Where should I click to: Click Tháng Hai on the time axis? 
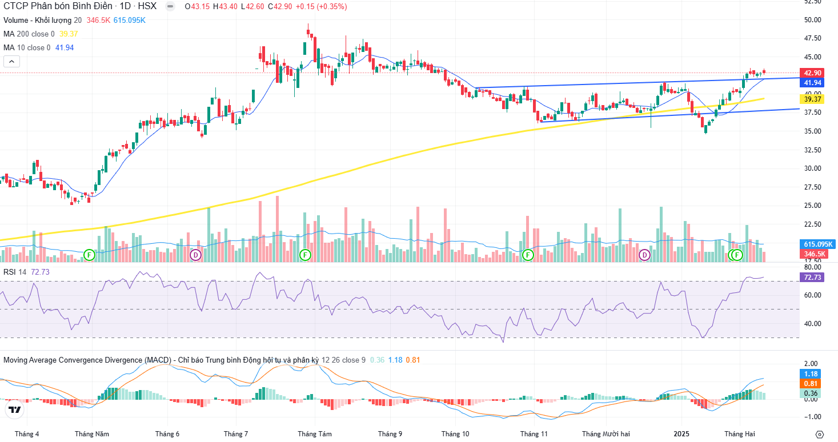pyautogui.click(x=739, y=434)
